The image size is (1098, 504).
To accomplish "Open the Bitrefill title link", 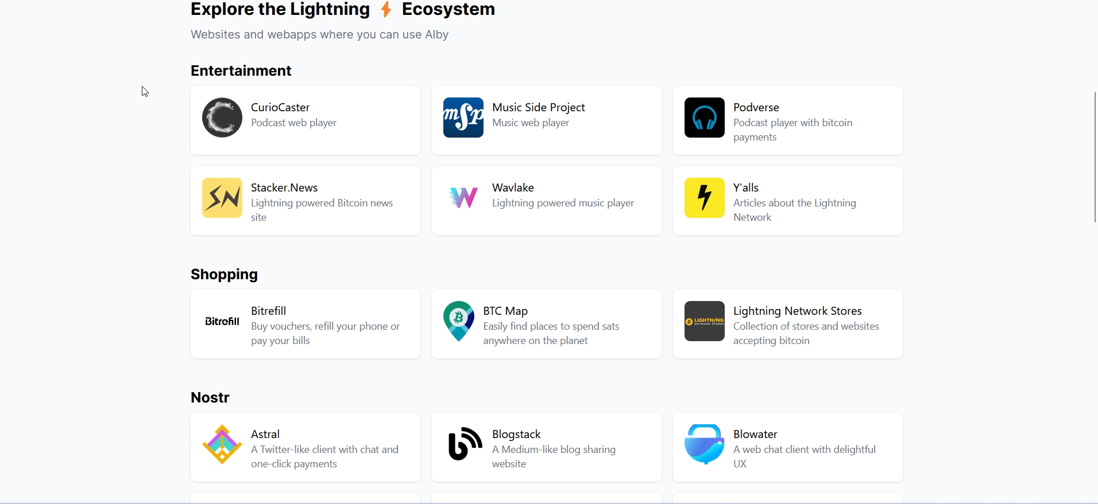I will click(x=269, y=311).
